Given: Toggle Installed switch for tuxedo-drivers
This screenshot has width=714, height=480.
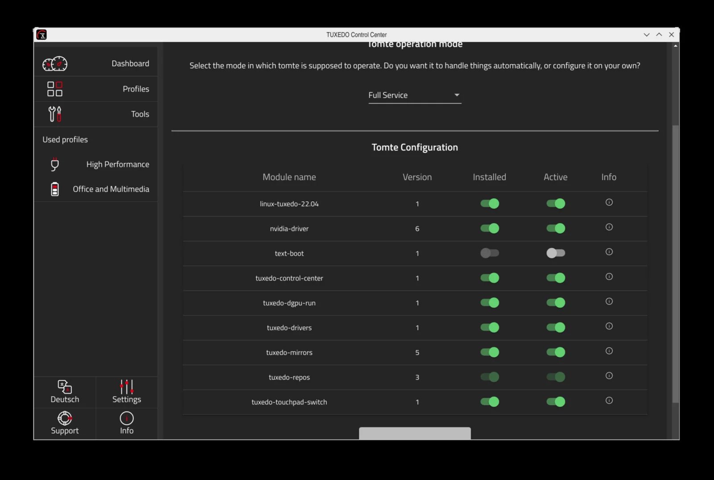Looking at the screenshot, I should click(x=490, y=327).
